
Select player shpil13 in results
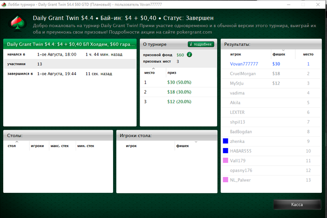click(271, 122)
